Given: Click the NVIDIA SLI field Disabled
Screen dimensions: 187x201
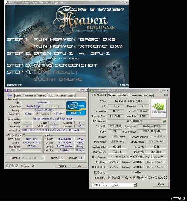Looking at the screenshot, I should [137, 172].
